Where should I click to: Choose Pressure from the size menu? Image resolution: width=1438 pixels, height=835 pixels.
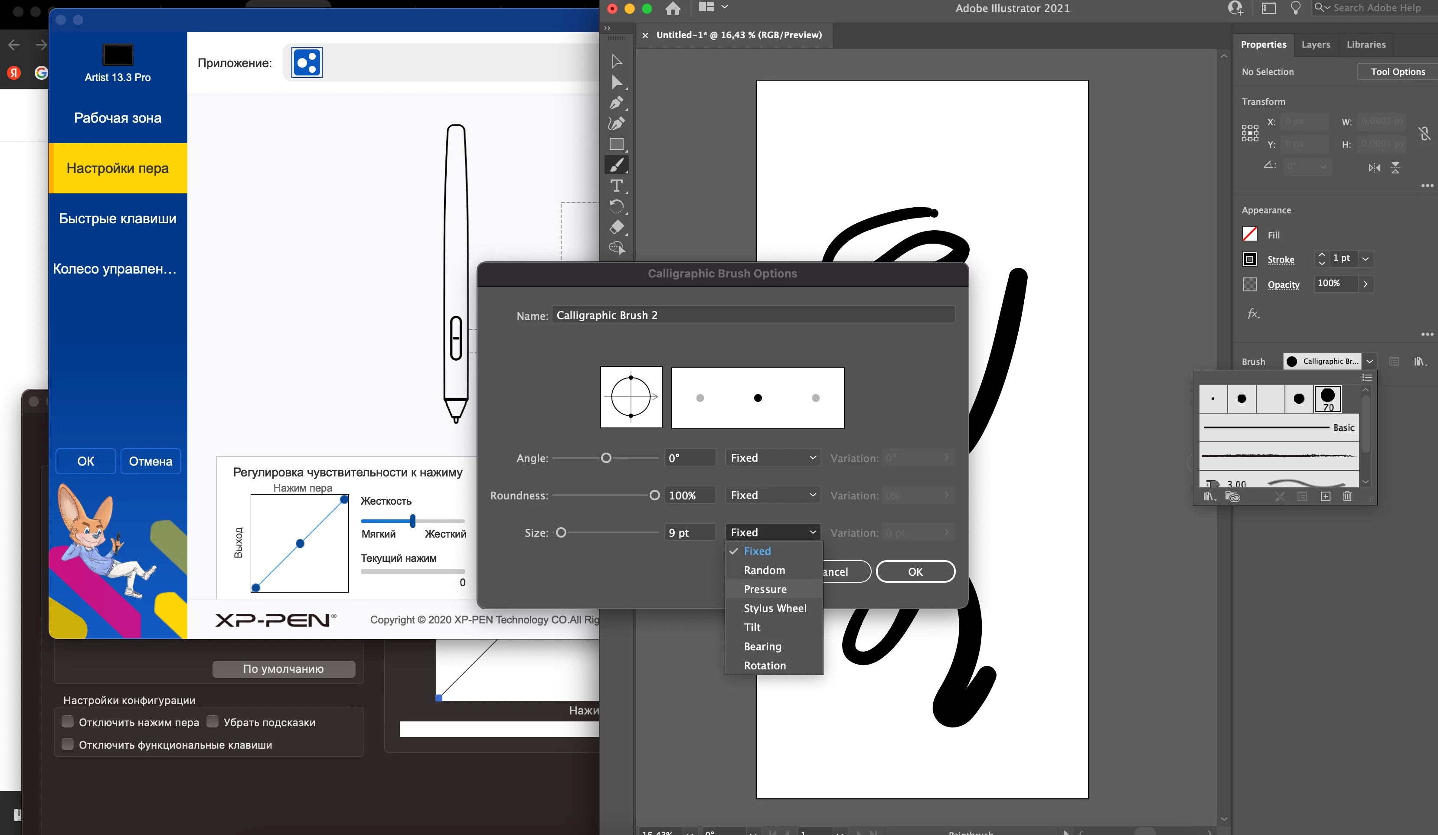pyautogui.click(x=765, y=589)
